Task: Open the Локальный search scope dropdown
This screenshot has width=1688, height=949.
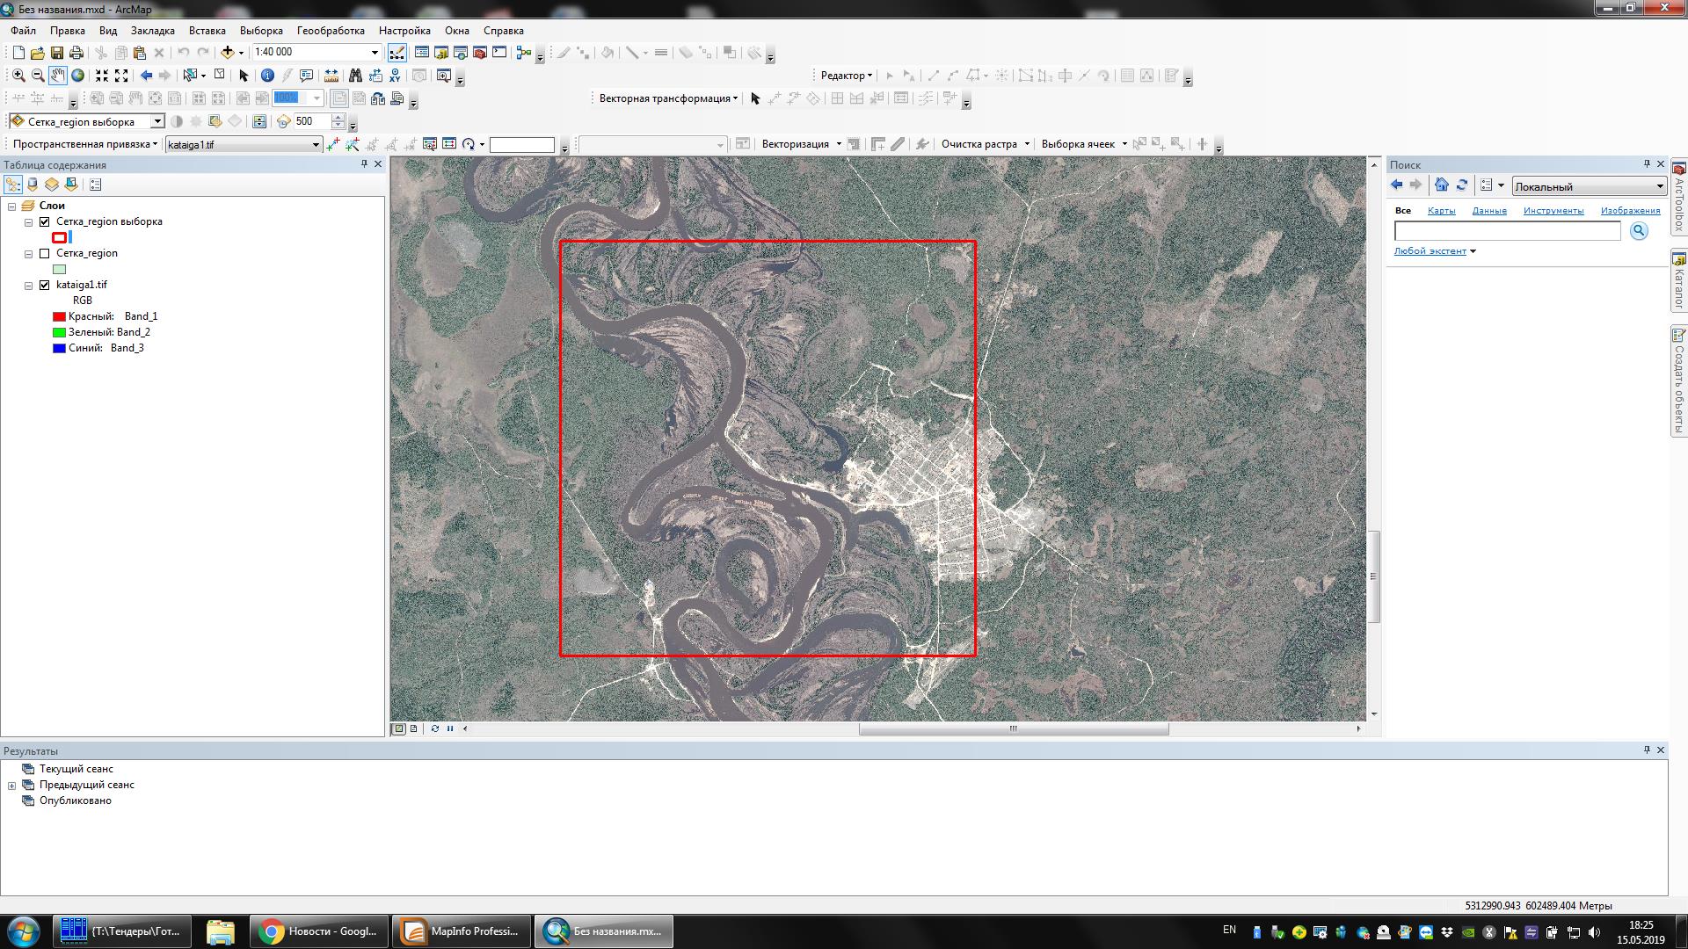Action: 1659,186
